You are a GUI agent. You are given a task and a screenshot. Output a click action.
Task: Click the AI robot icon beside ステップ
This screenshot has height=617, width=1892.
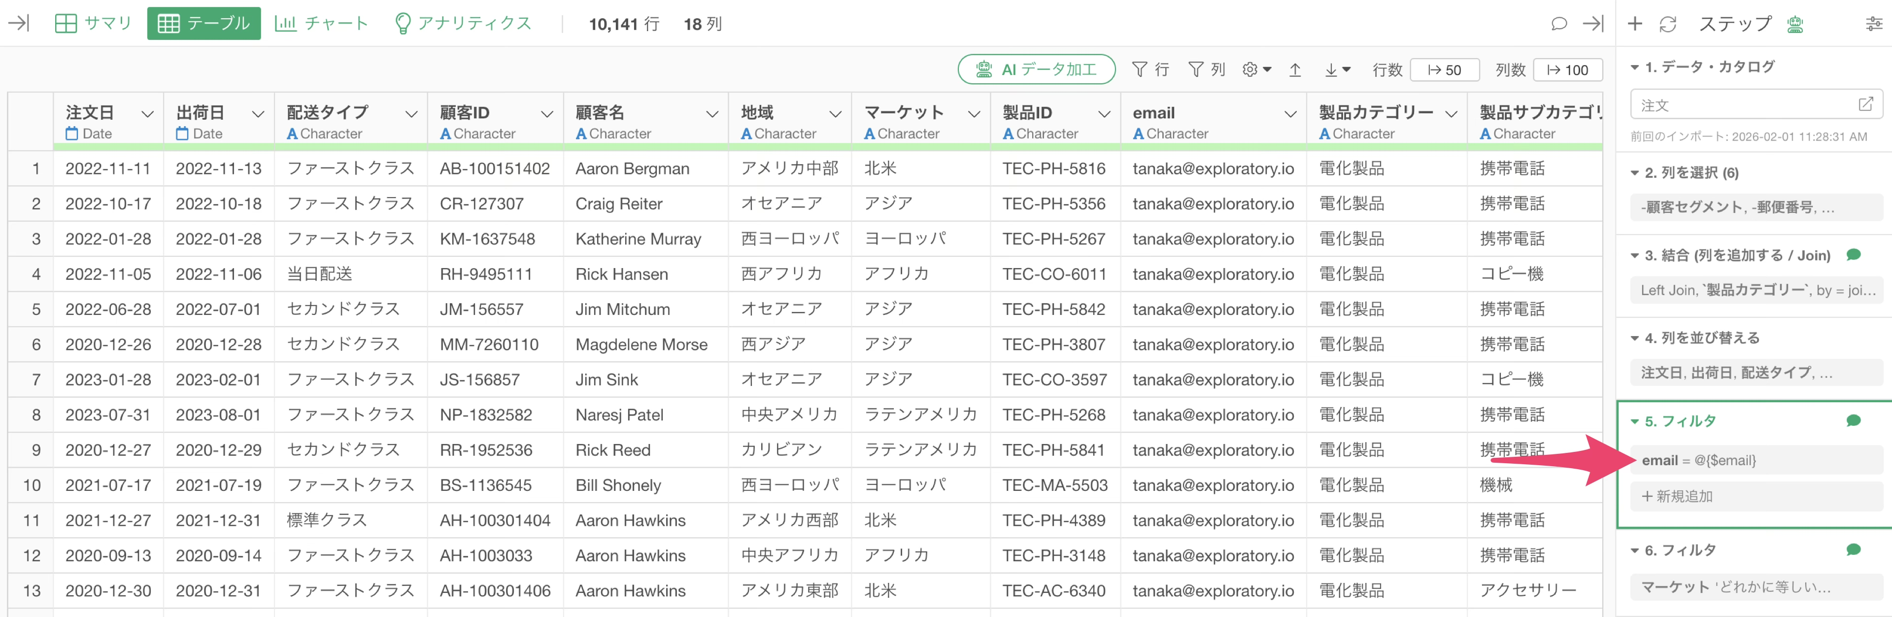(x=1795, y=24)
